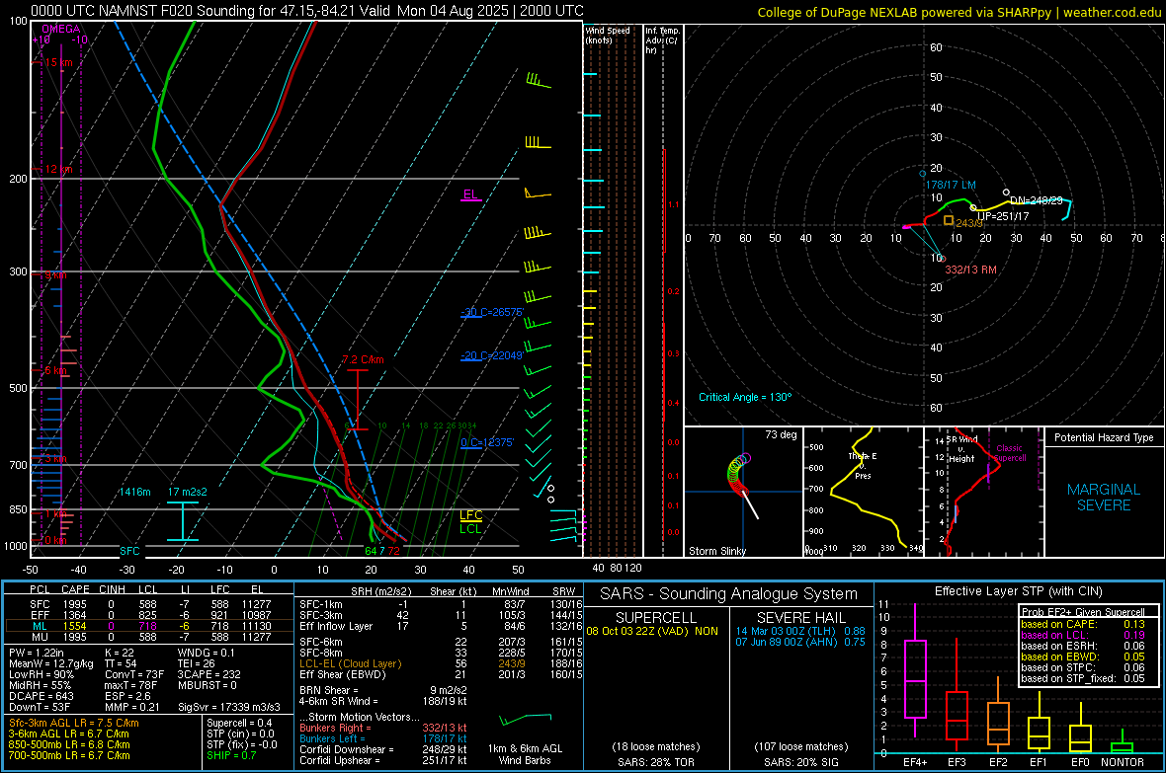This screenshot has width=1166, height=773.
Task: Open the weather.cod.edu NEXLAB credit text
Action: (x=958, y=12)
